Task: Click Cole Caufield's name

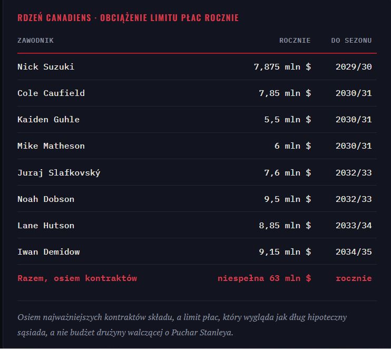Action: [x=51, y=93]
